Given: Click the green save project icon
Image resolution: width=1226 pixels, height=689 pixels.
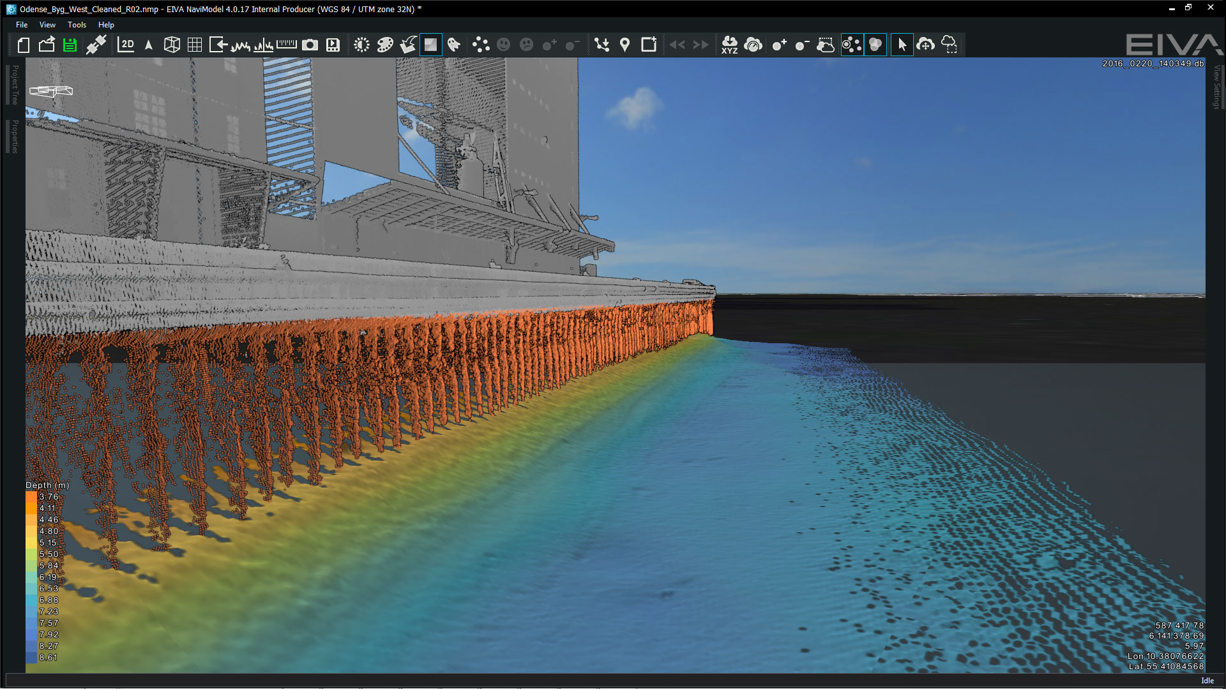Looking at the screenshot, I should pyautogui.click(x=70, y=45).
